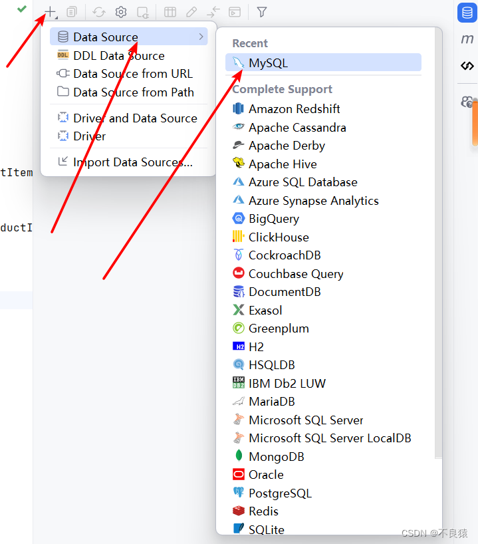
Task: Select DocumentDB
Action: (x=323, y=292)
